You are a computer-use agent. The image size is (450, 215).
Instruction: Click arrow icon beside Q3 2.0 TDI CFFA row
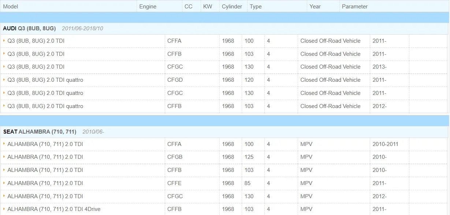[x=4, y=41]
